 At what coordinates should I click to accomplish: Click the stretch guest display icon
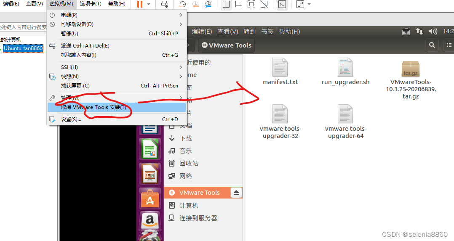click(x=300, y=4)
